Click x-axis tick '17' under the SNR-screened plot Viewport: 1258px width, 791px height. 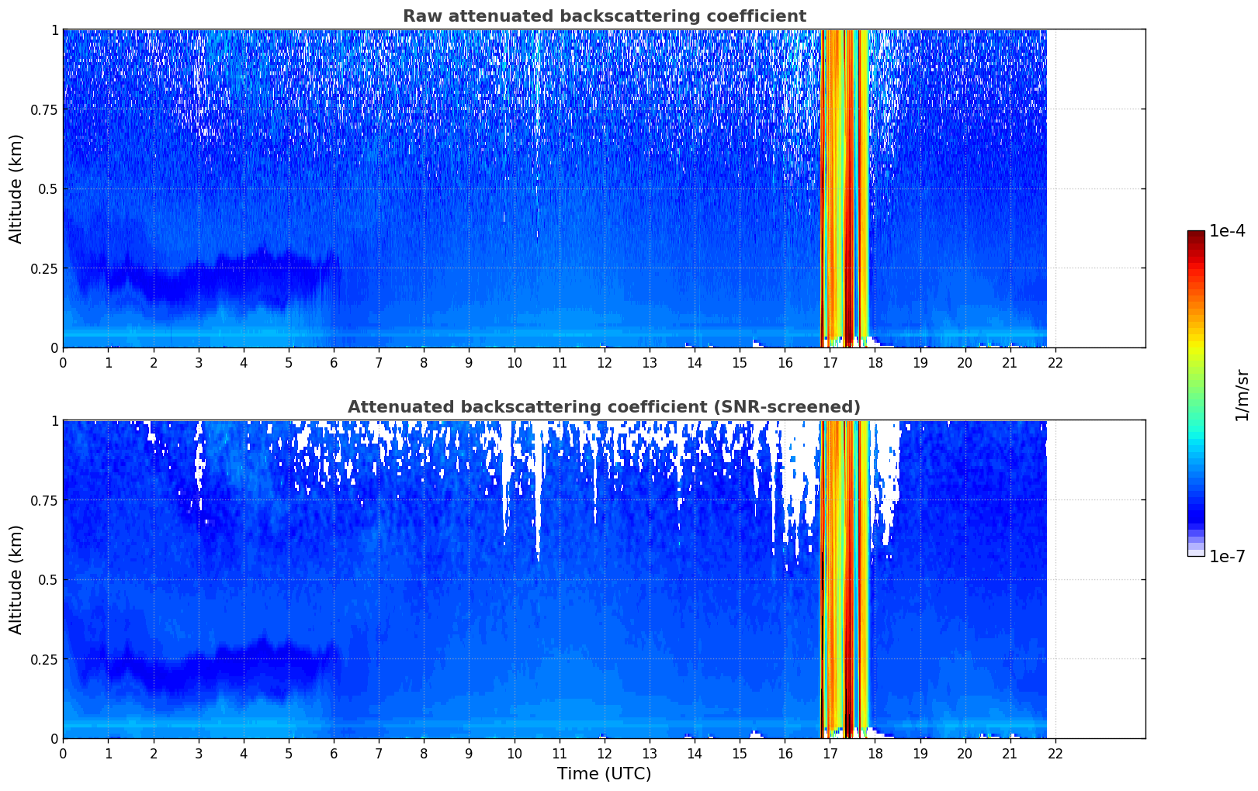830,753
